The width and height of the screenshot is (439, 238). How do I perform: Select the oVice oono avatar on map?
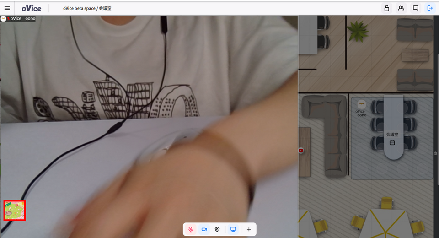click(362, 104)
